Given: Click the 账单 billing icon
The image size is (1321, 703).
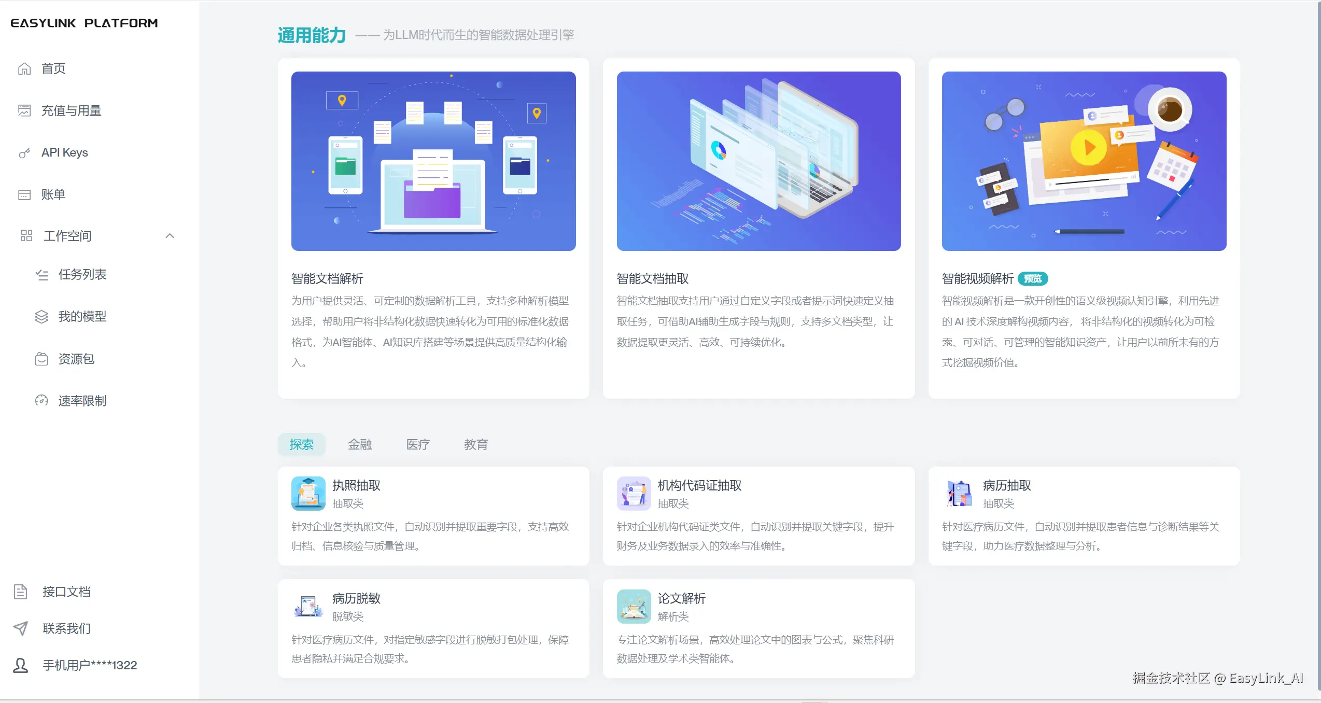Looking at the screenshot, I should point(24,195).
